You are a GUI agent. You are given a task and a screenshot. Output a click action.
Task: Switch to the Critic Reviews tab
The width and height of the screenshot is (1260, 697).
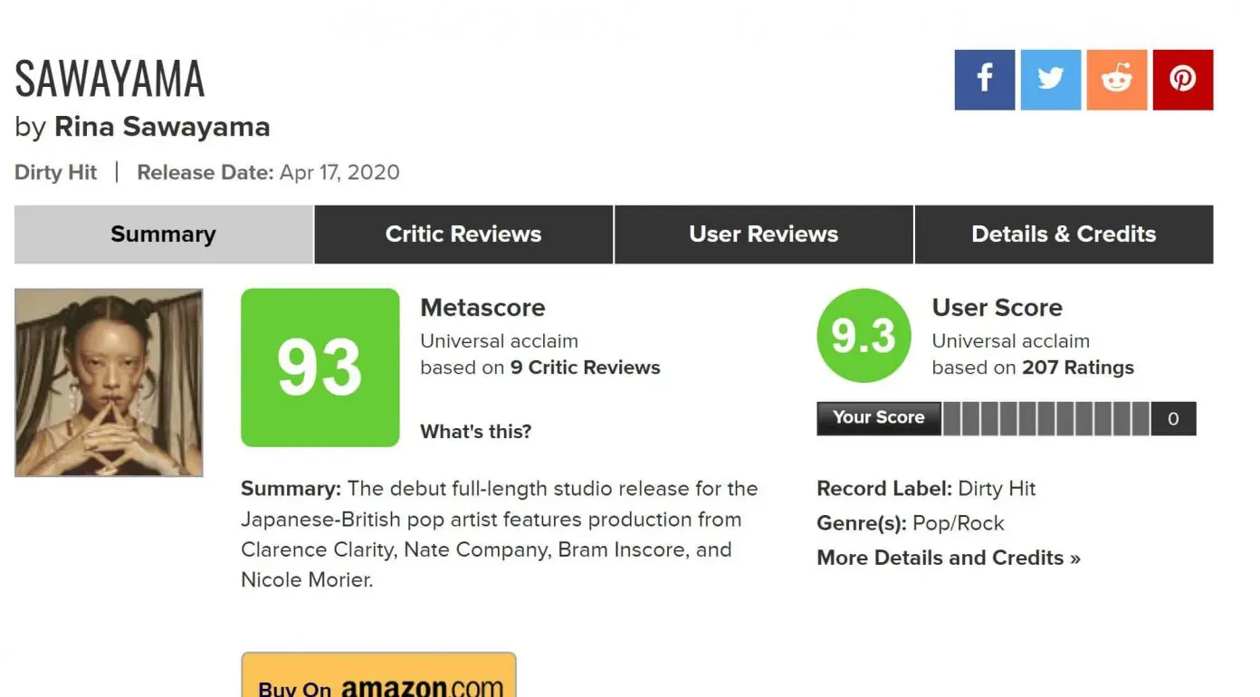click(x=463, y=234)
